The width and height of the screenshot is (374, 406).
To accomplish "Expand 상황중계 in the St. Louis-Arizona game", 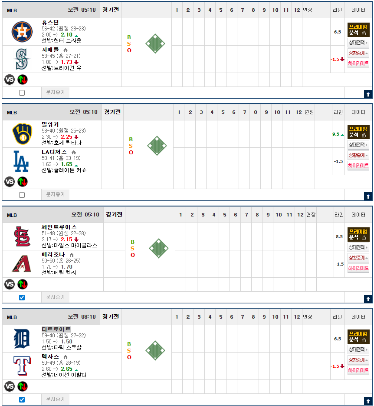I will (358, 257).
